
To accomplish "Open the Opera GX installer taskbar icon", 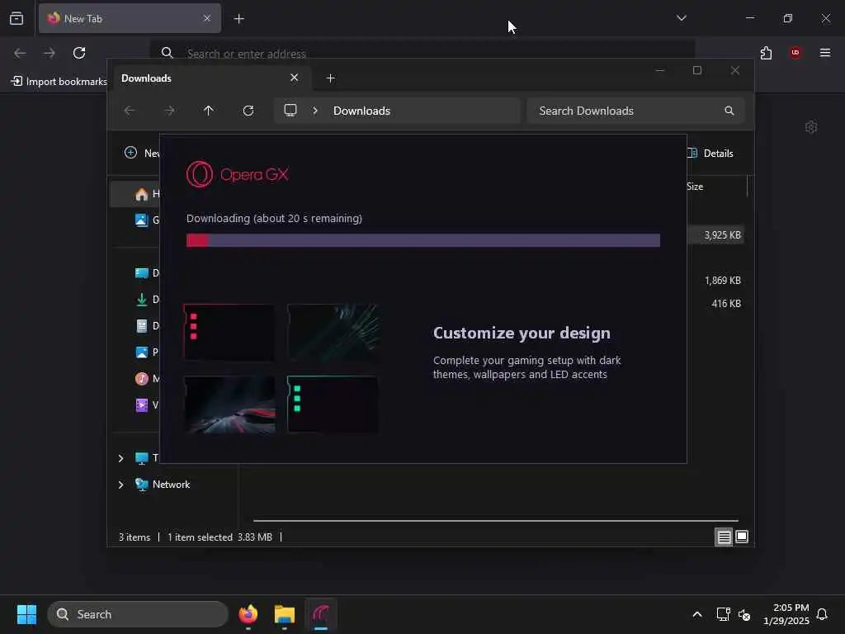I will 321,614.
